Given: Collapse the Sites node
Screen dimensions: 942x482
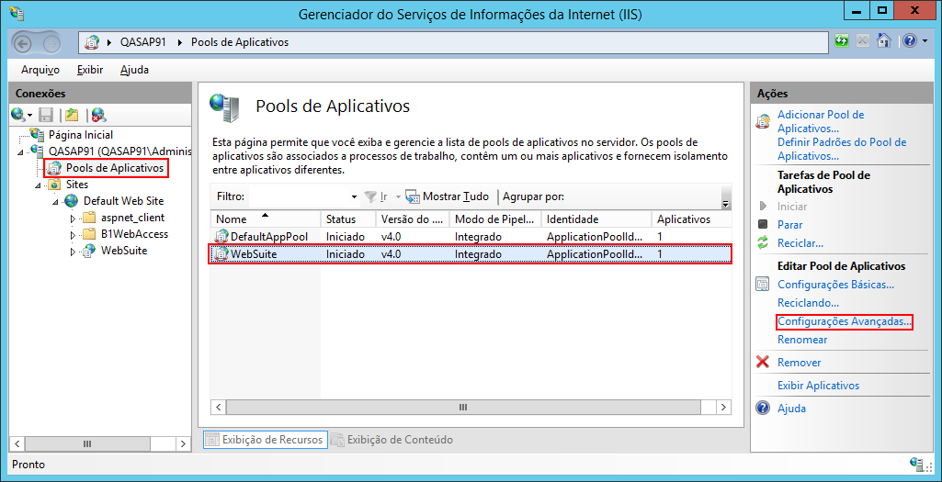Looking at the screenshot, I should tap(39, 185).
